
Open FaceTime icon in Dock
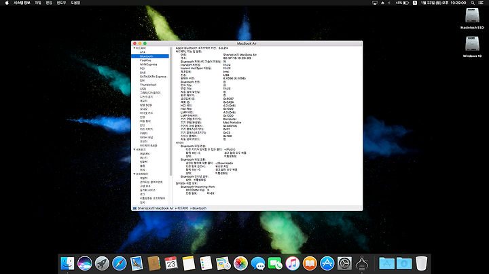(x=275, y=263)
